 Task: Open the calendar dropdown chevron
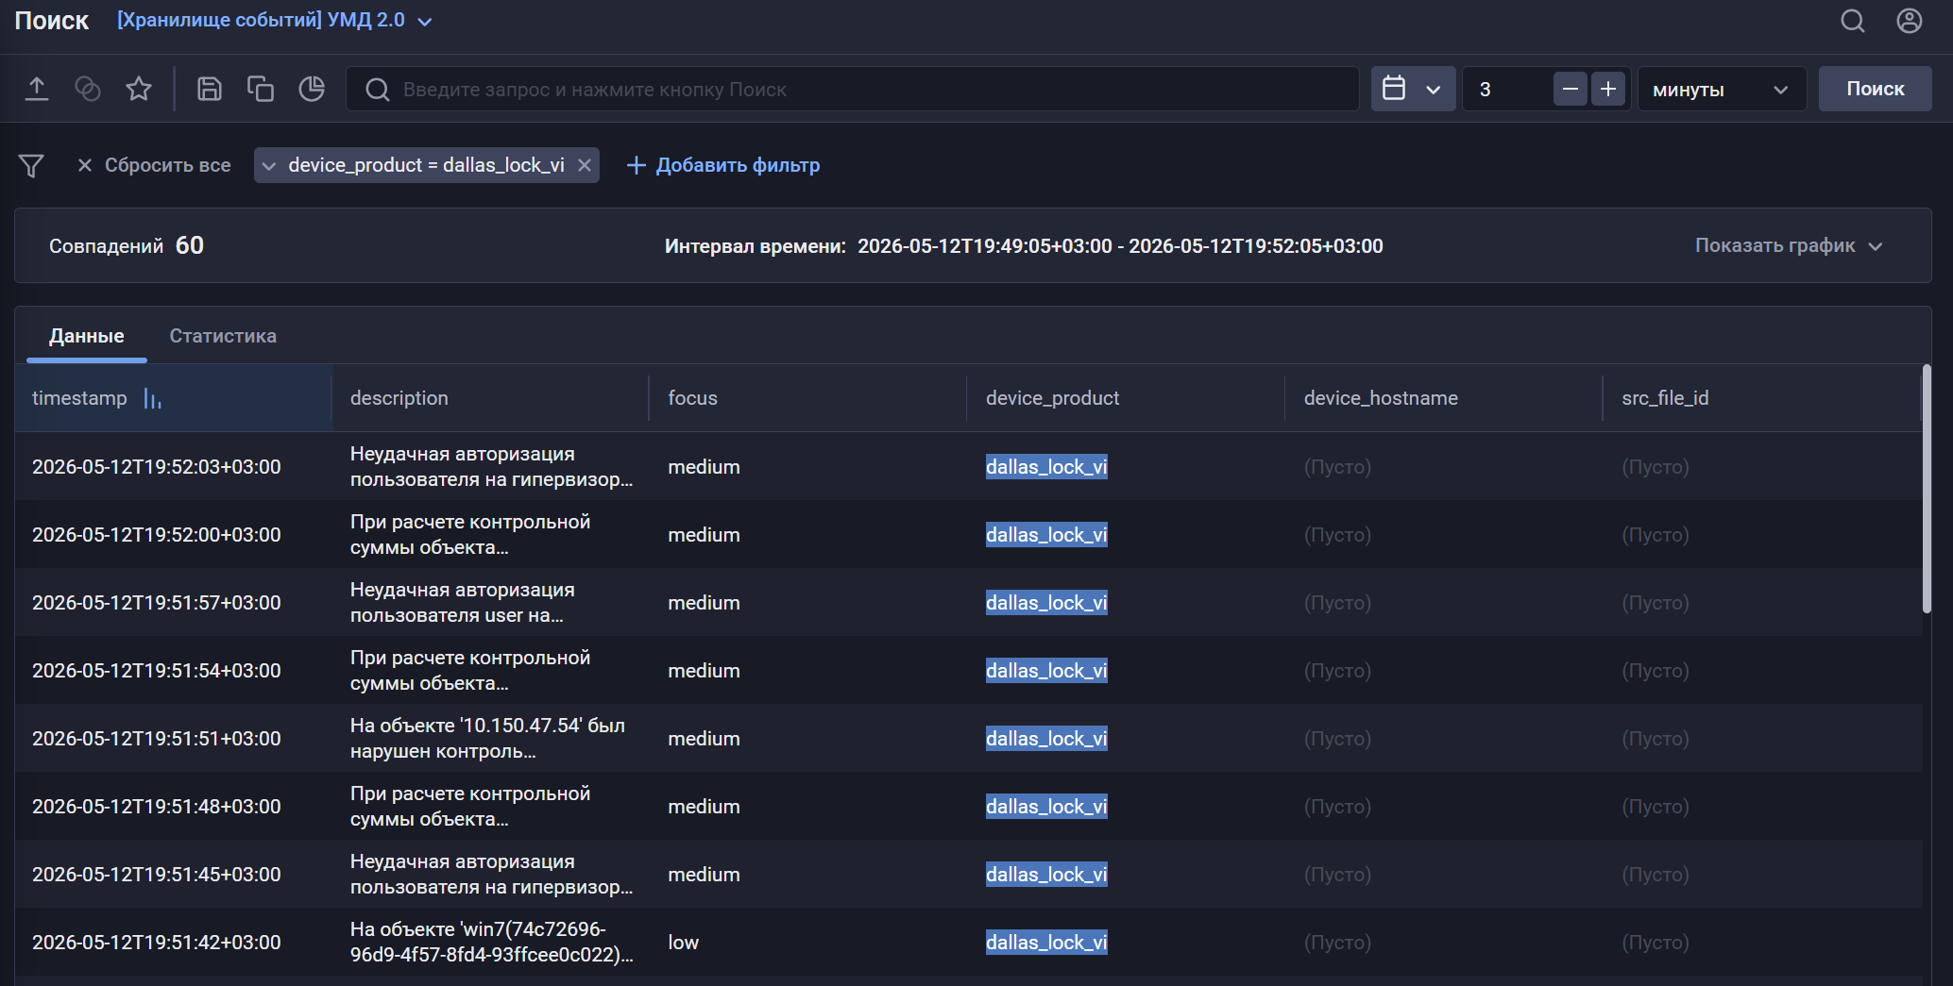(1434, 90)
